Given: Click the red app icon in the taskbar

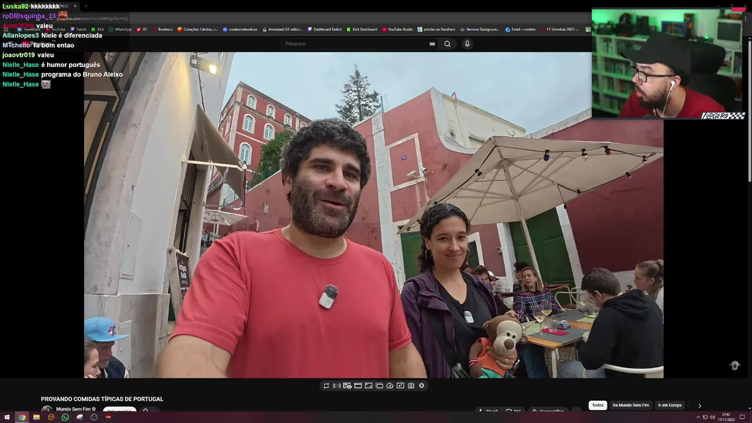Looking at the screenshot, I should [x=108, y=417].
